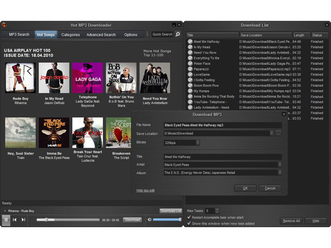
Task: Click the blue volume slider
Action: tap(167, 220)
